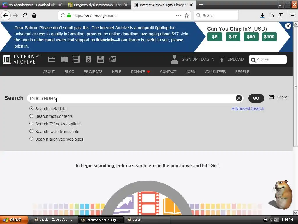Open the JOBS menu item

pos(190,72)
